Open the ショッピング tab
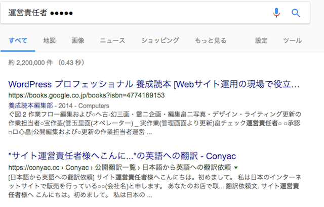324x207 pixels. [x=160, y=40]
